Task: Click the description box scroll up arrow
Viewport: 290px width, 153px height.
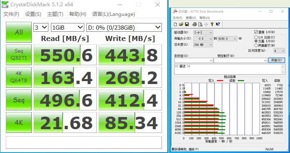Action: coord(283,66)
